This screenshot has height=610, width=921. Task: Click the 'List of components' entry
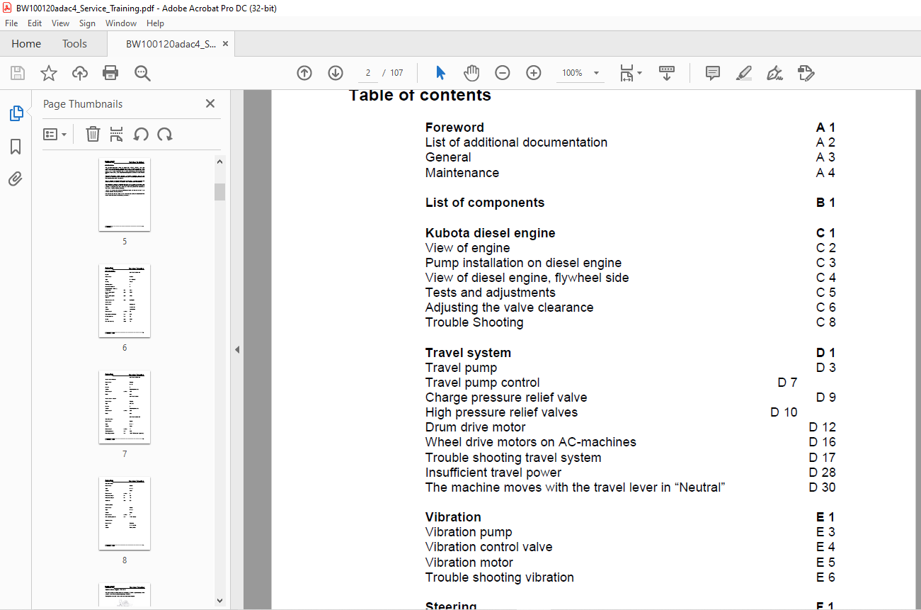point(485,203)
